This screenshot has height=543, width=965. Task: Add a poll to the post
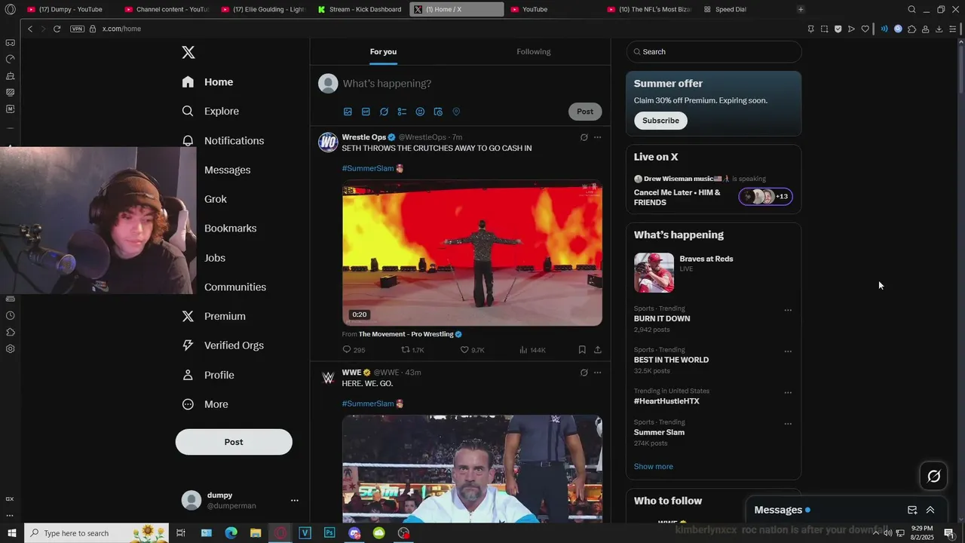tap(402, 112)
